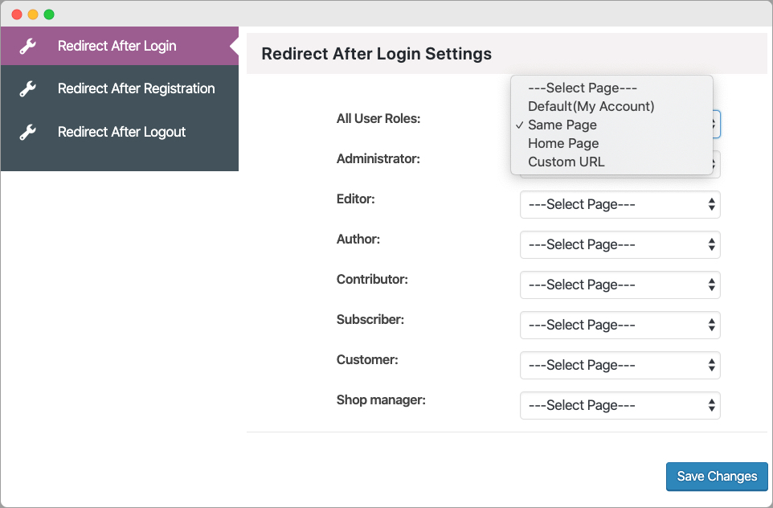Click wrench icon beside Redirect After Registration
This screenshot has height=508, width=773.
[x=28, y=88]
